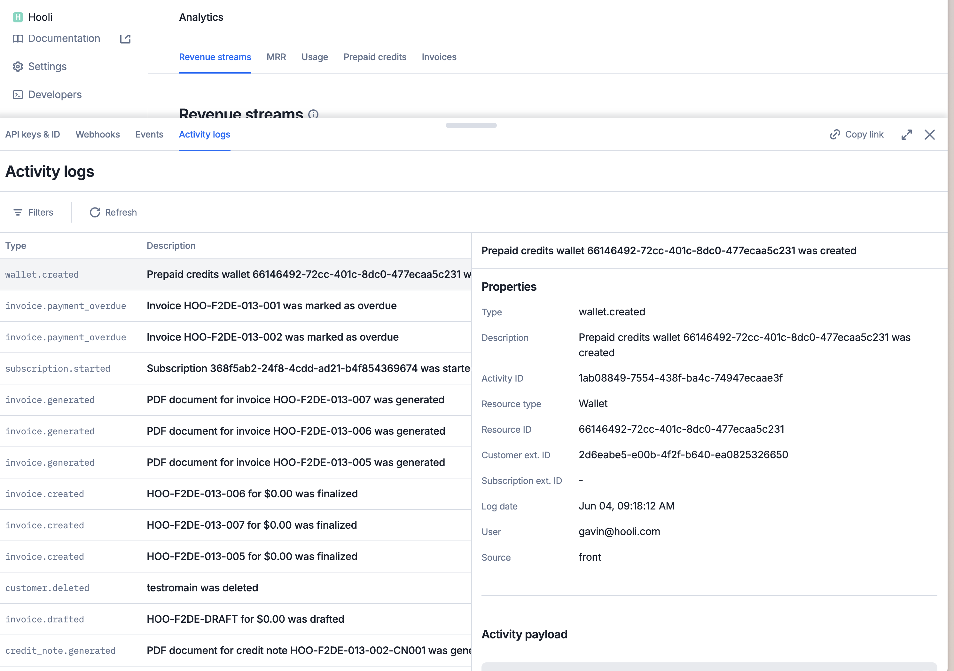The image size is (954, 671).
Task: Click the Revenue streams info icon
Action: [x=313, y=114]
